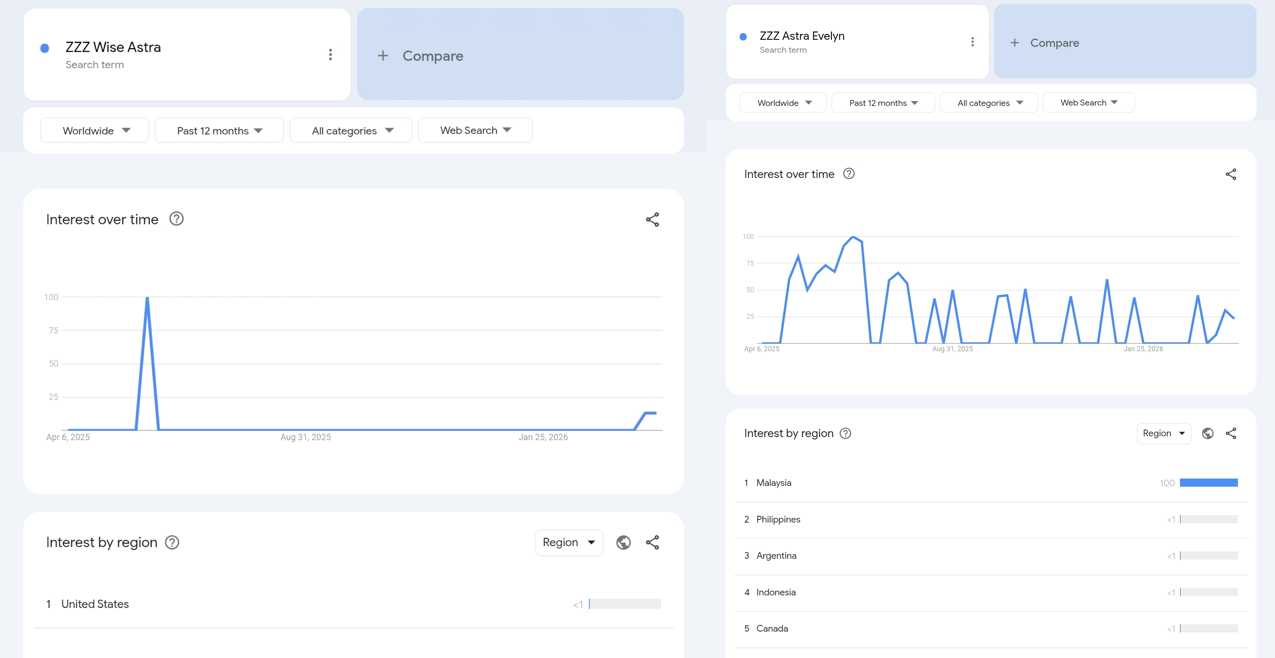Open three-dot menu for ZZZ Astra Evelyn

(972, 42)
